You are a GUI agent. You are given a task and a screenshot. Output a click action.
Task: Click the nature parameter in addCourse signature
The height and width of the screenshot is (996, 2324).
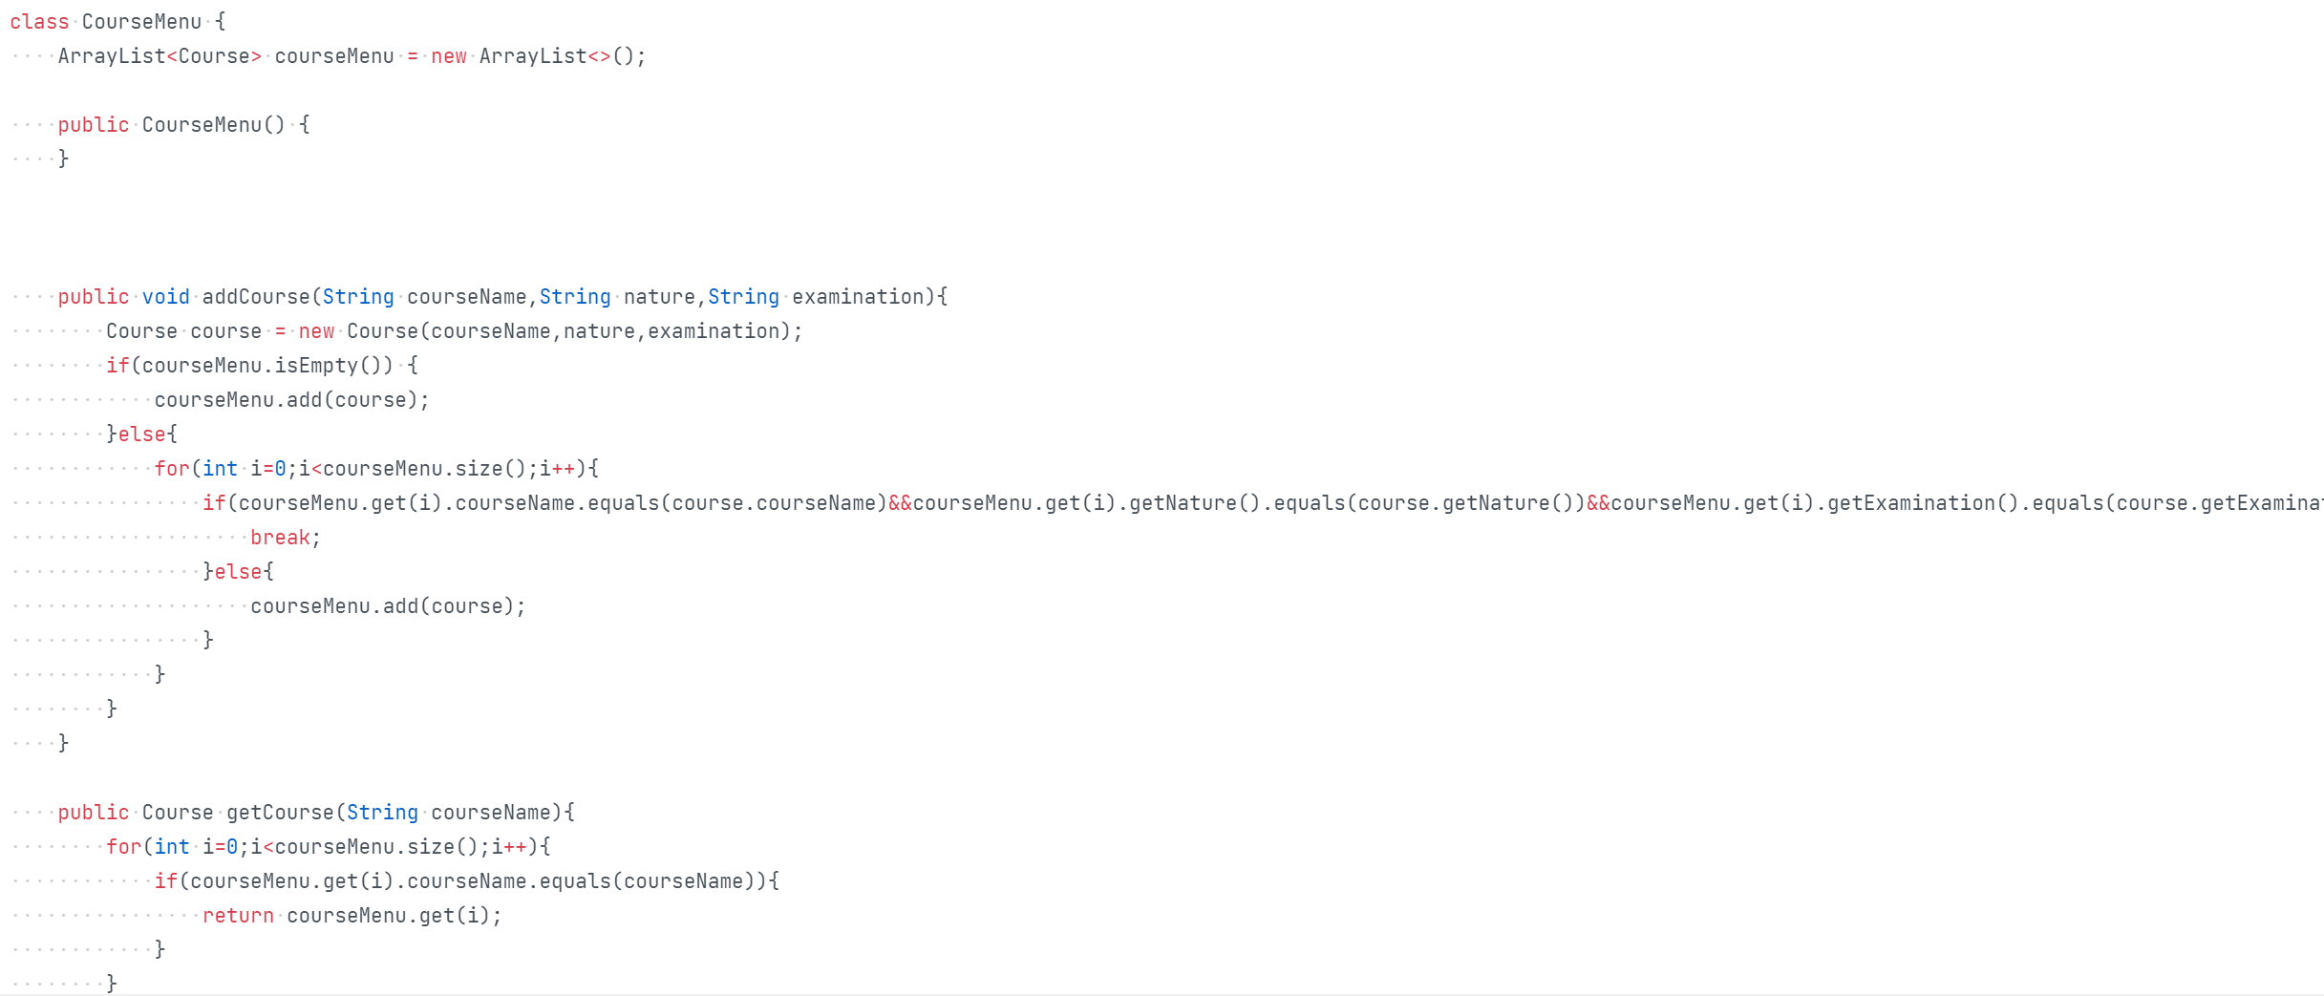point(659,297)
